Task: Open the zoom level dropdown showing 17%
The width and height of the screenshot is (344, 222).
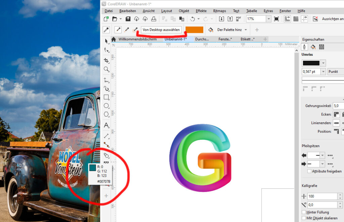Action: point(269,19)
